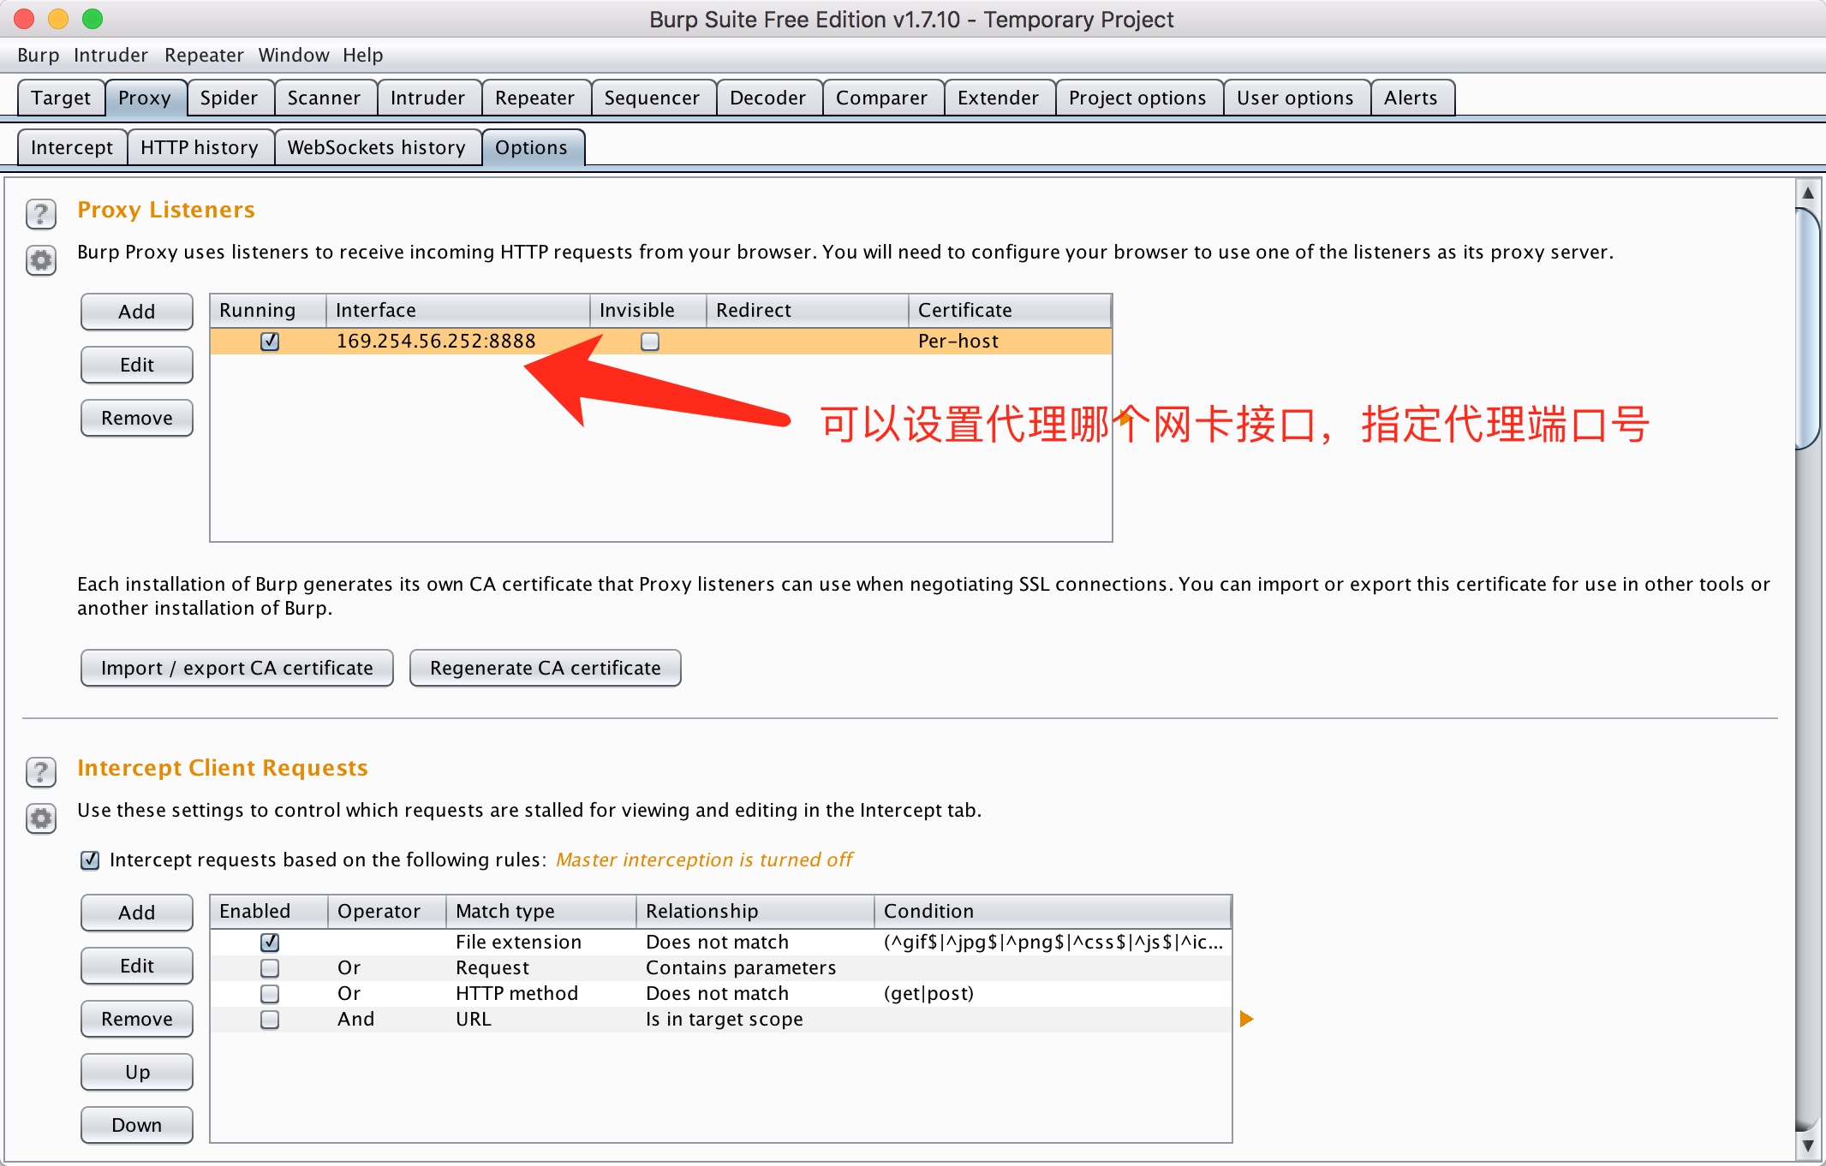The height and width of the screenshot is (1166, 1826).
Task: Switch to the Comparer tab
Action: [881, 98]
